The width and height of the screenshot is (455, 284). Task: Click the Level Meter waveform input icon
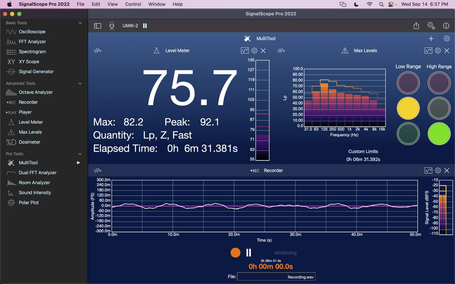[x=97, y=50]
